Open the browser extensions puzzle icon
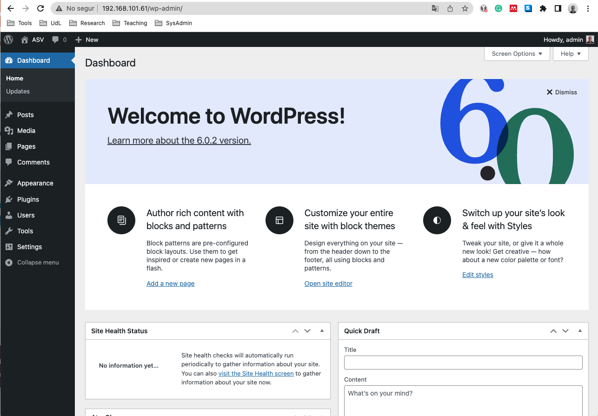Image resolution: width=598 pixels, height=416 pixels. pos(543,8)
